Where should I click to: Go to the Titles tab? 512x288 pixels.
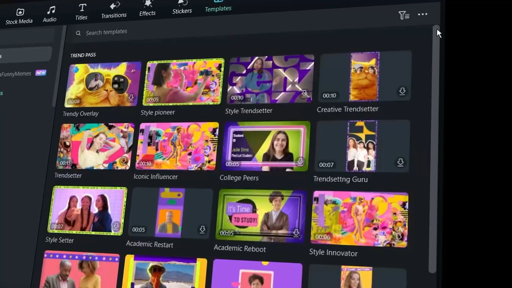pos(82,12)
